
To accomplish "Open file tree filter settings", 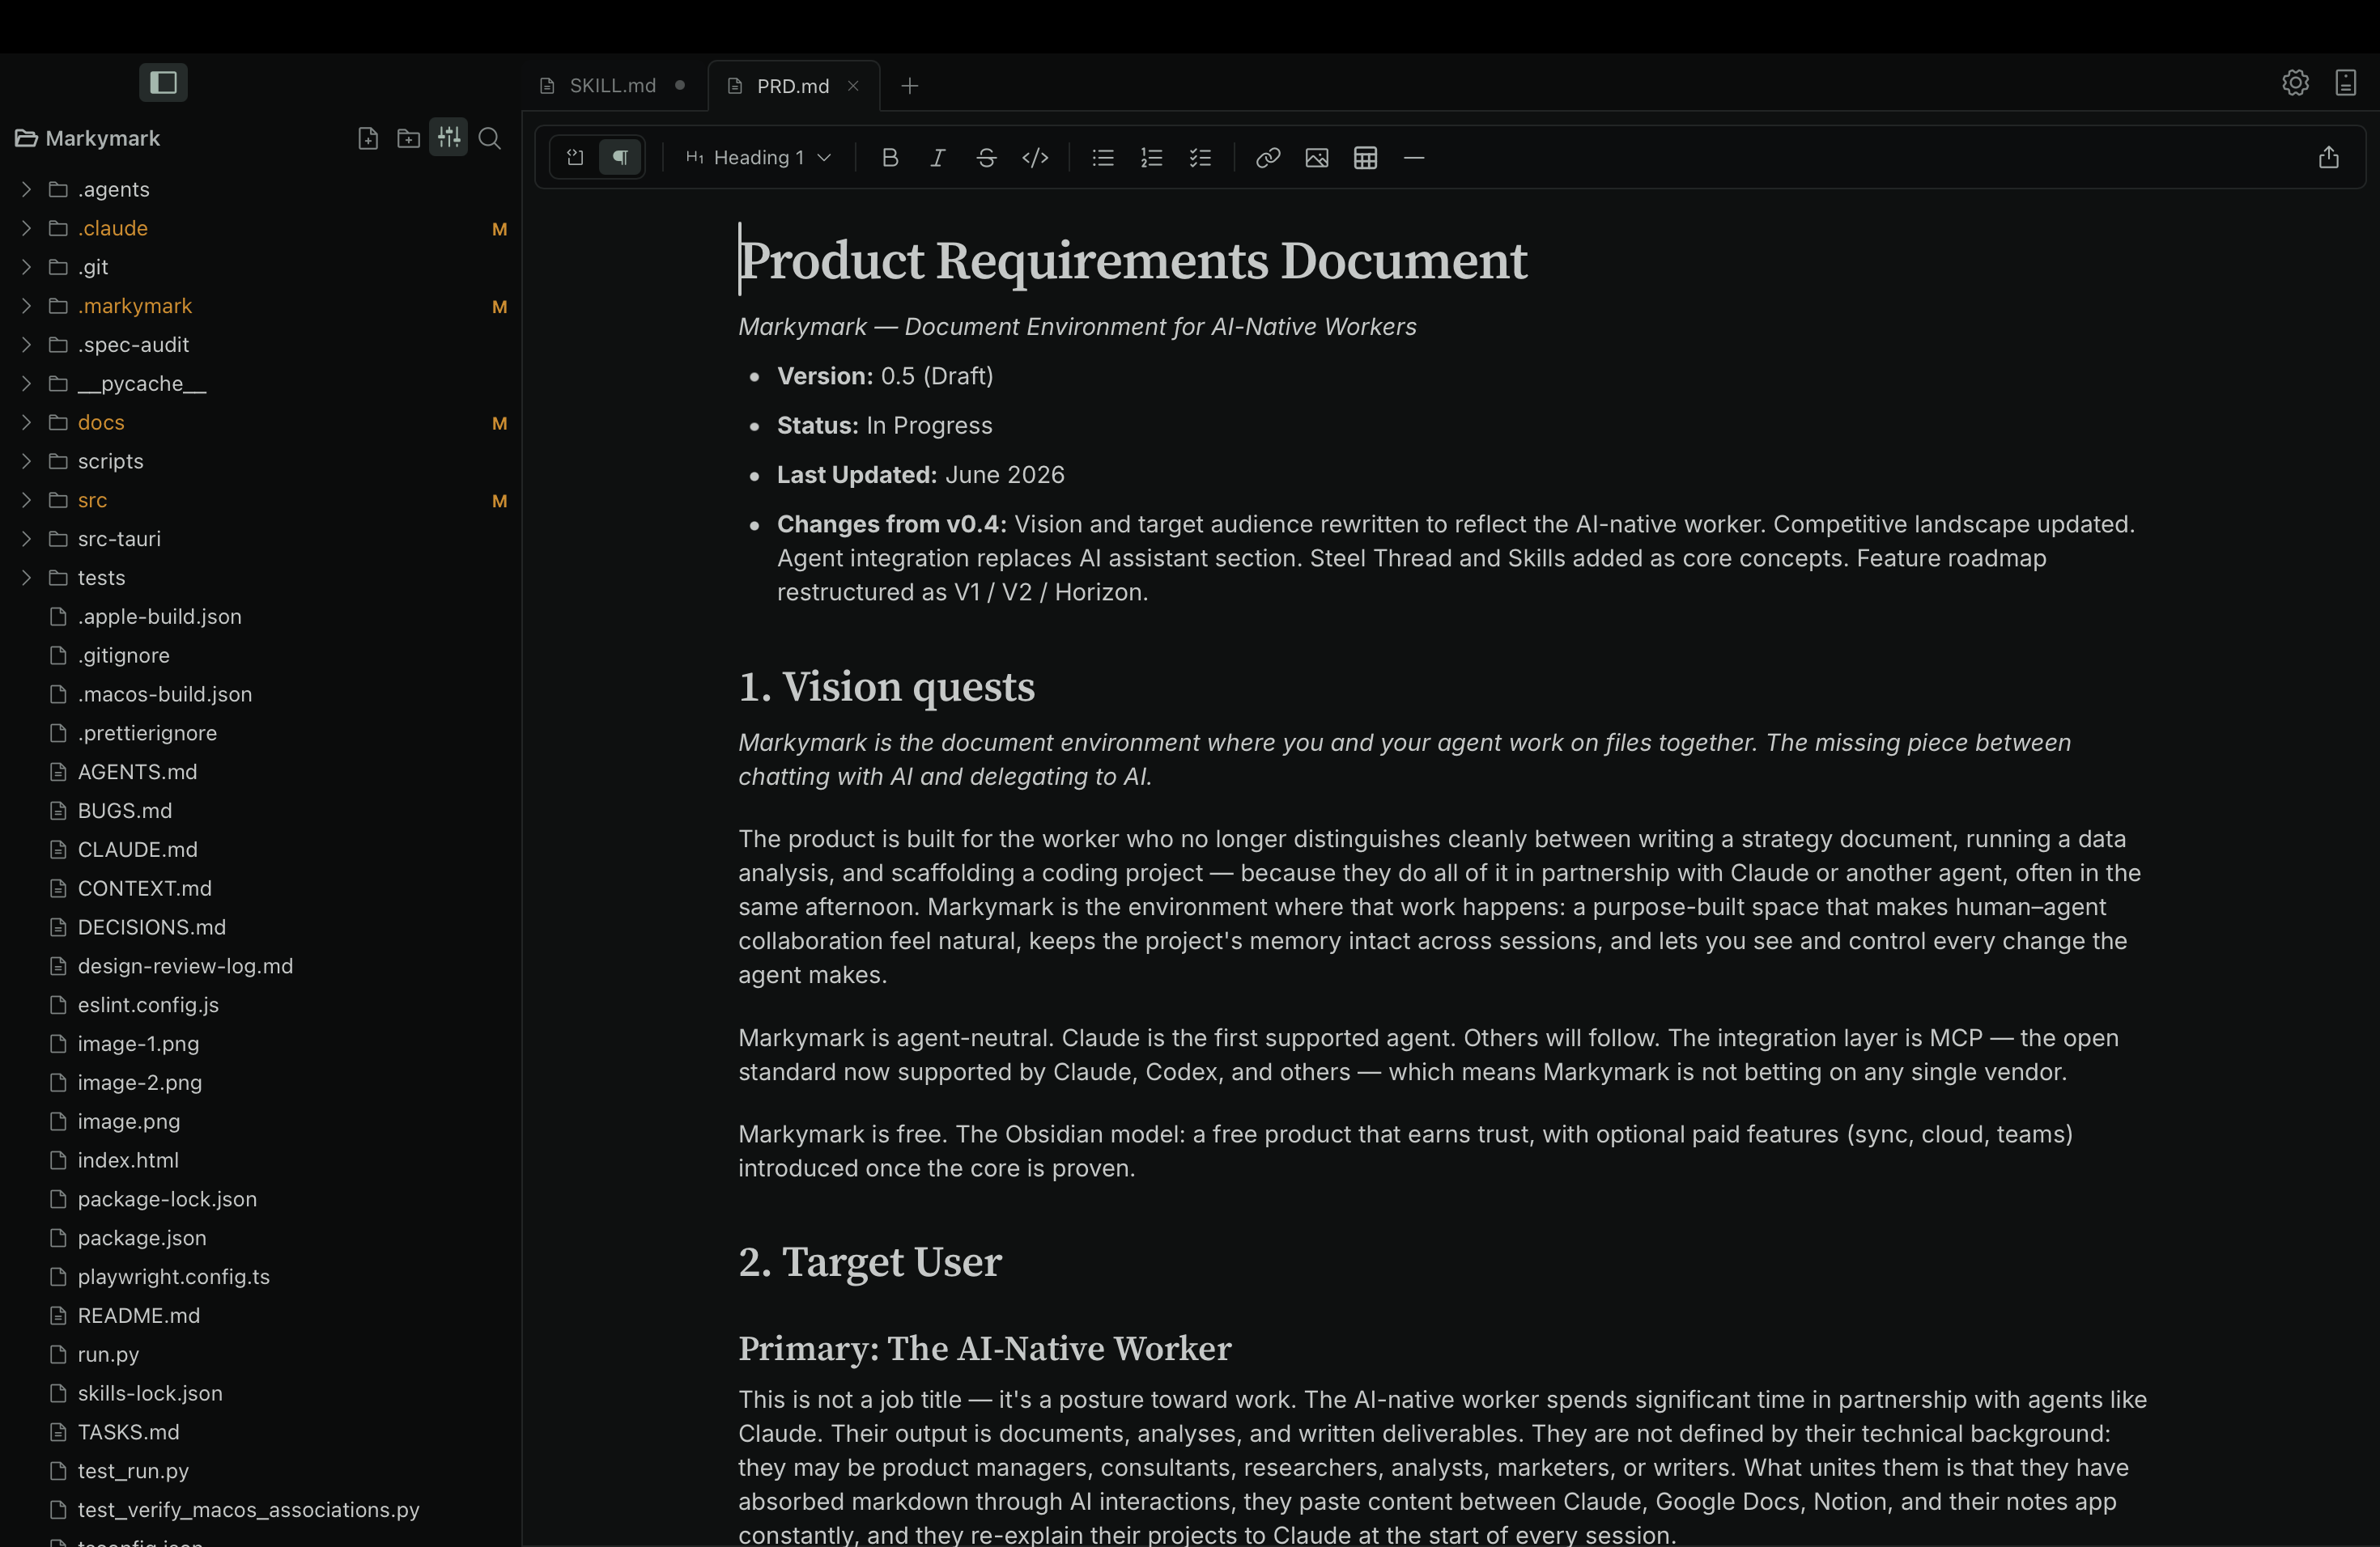I will [x=449, y=138].
